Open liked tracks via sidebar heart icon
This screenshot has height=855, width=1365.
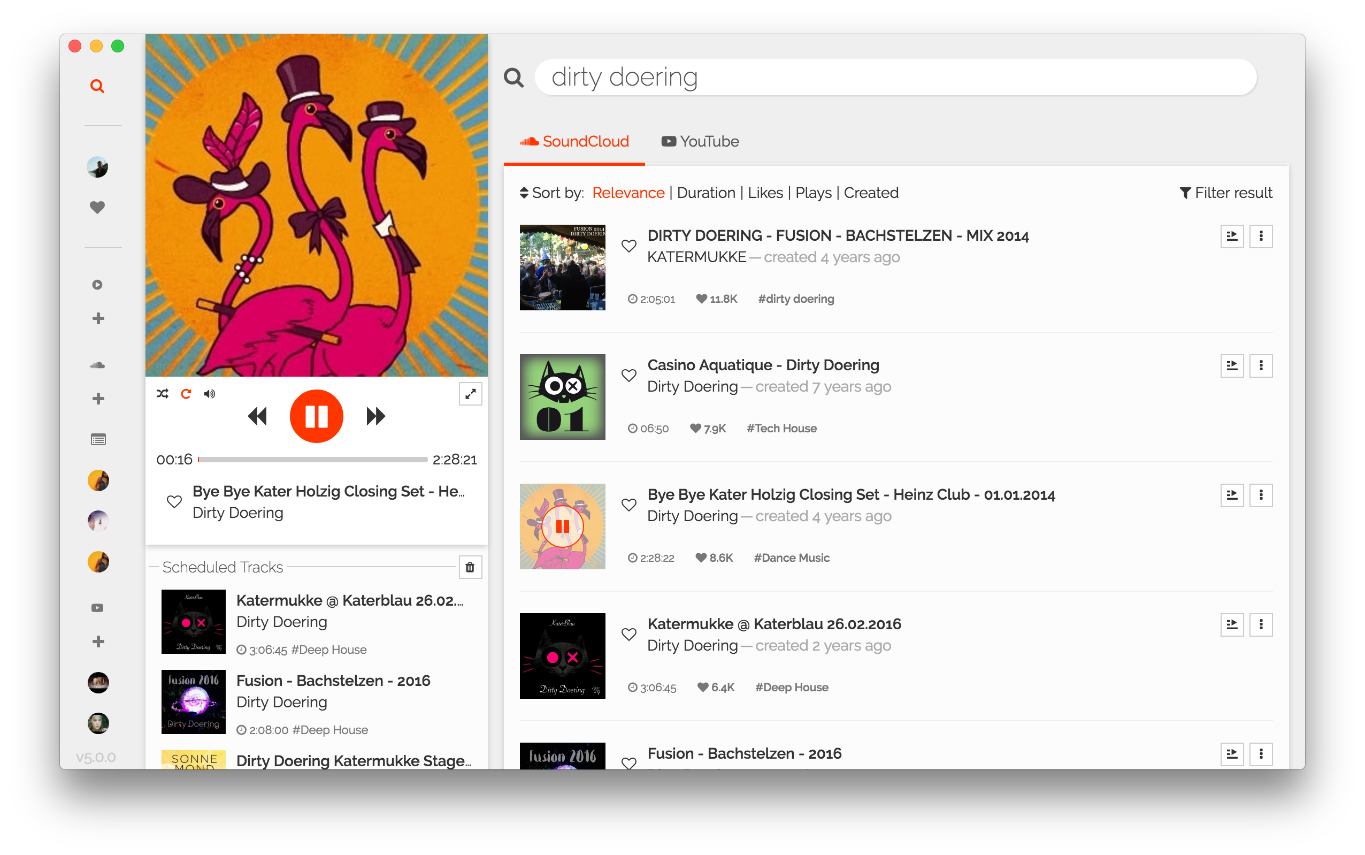pos(97,208)
